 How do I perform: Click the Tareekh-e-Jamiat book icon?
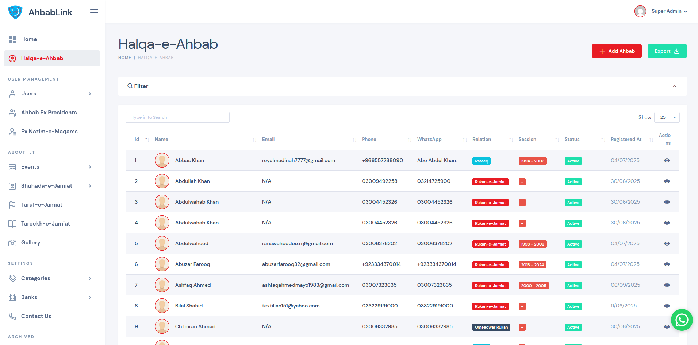pos(12,224)
